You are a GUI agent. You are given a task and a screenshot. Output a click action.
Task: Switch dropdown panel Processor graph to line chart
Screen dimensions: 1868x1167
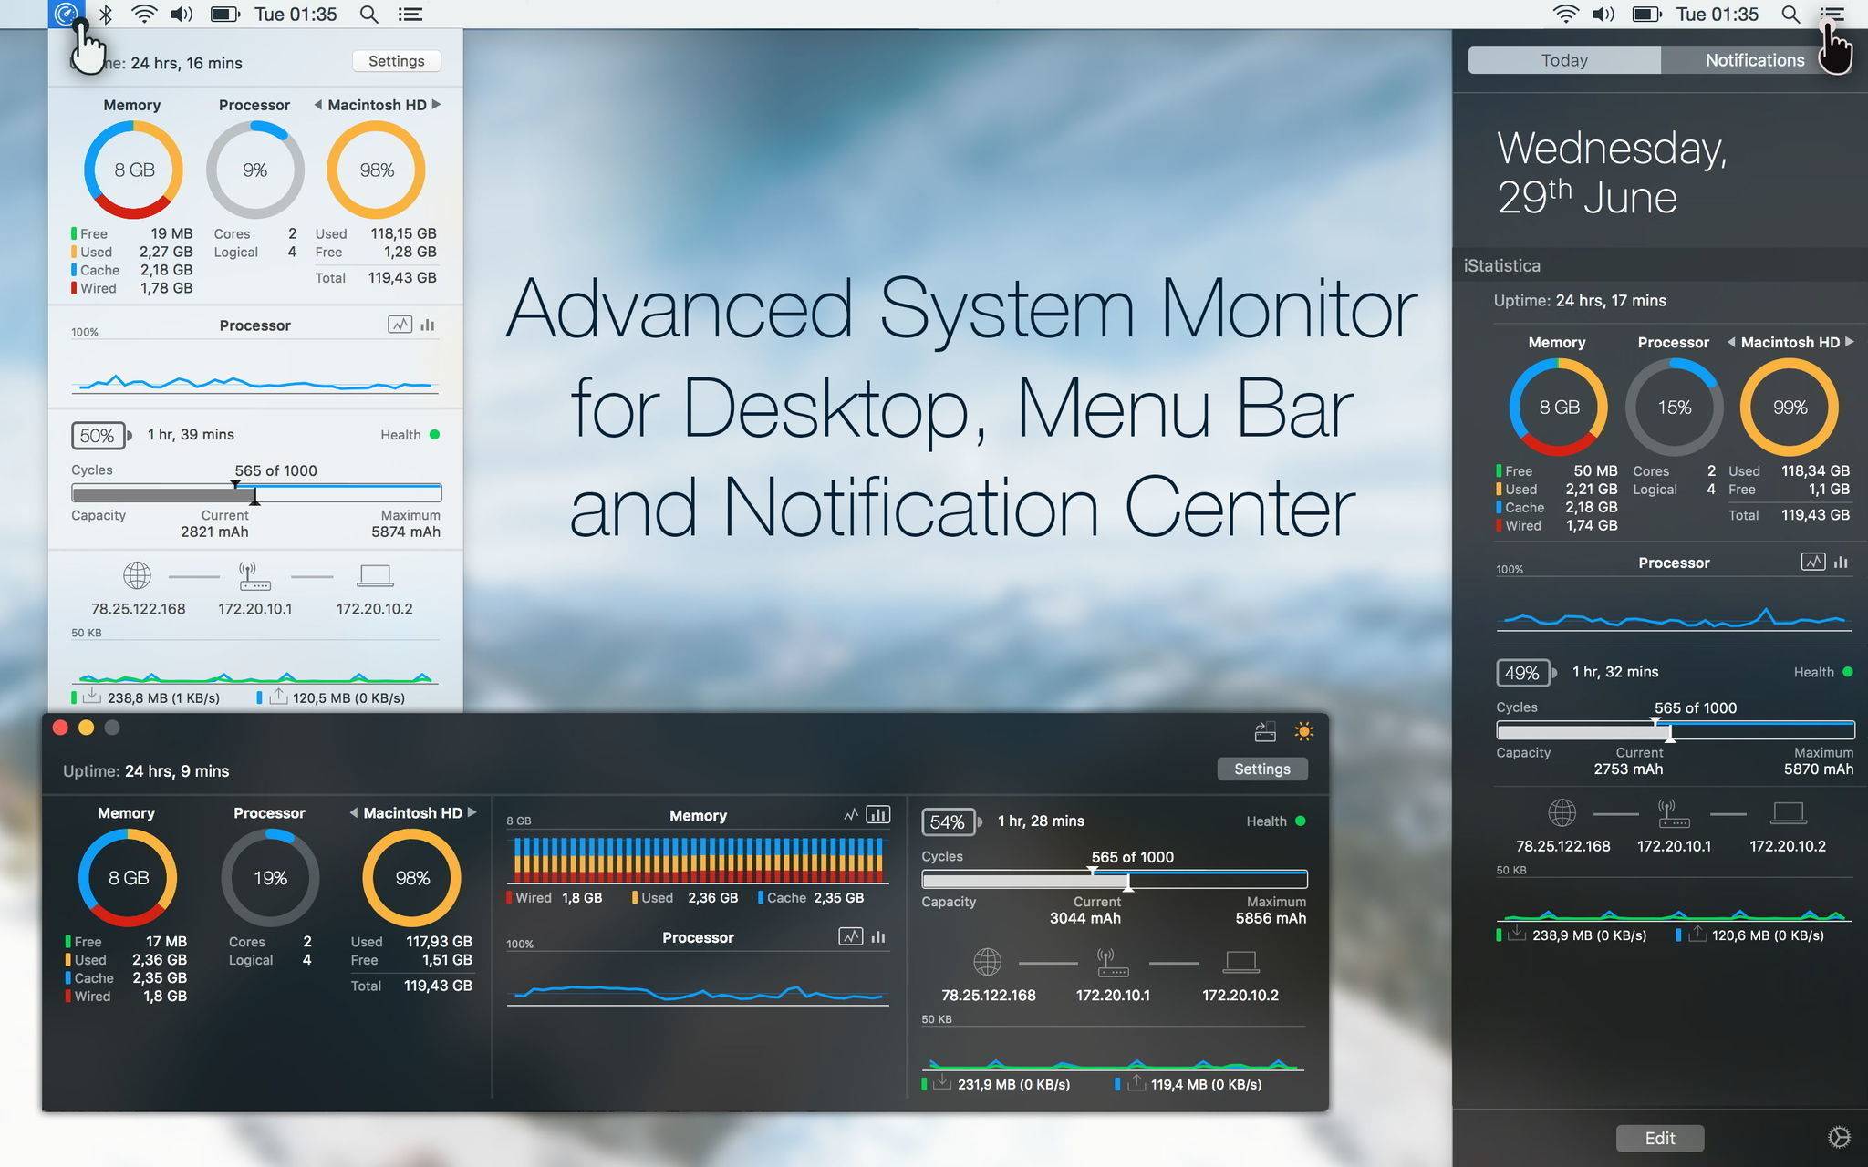click(x=400, y=325)
